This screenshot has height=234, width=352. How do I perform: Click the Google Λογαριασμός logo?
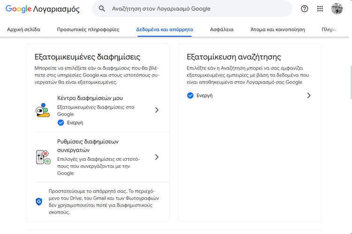tap(42, 9)
